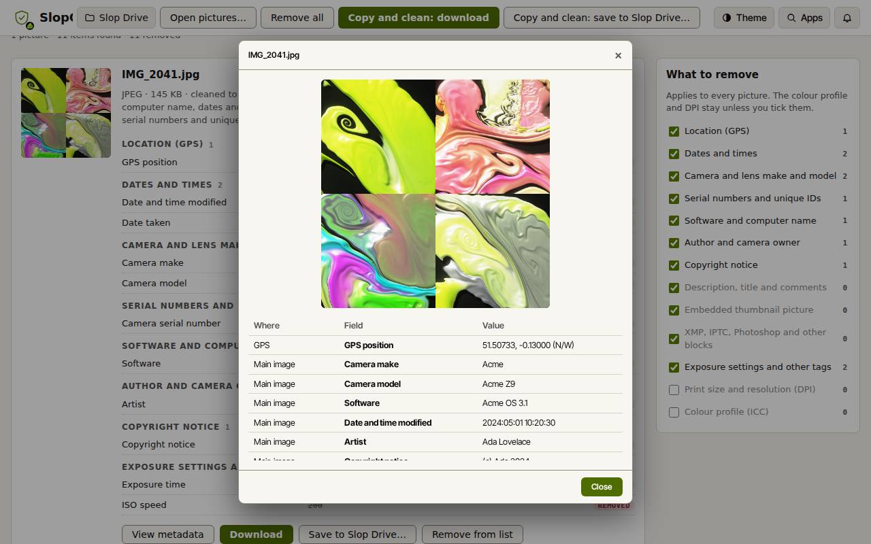871x544 pixels.
Task: Click the small IMG_2041.jpg thumbnail in the picture card
Action: (66, 113)
